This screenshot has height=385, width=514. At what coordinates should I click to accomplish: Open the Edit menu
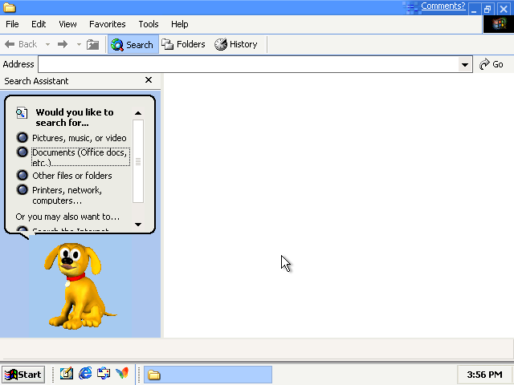[39, 24]
